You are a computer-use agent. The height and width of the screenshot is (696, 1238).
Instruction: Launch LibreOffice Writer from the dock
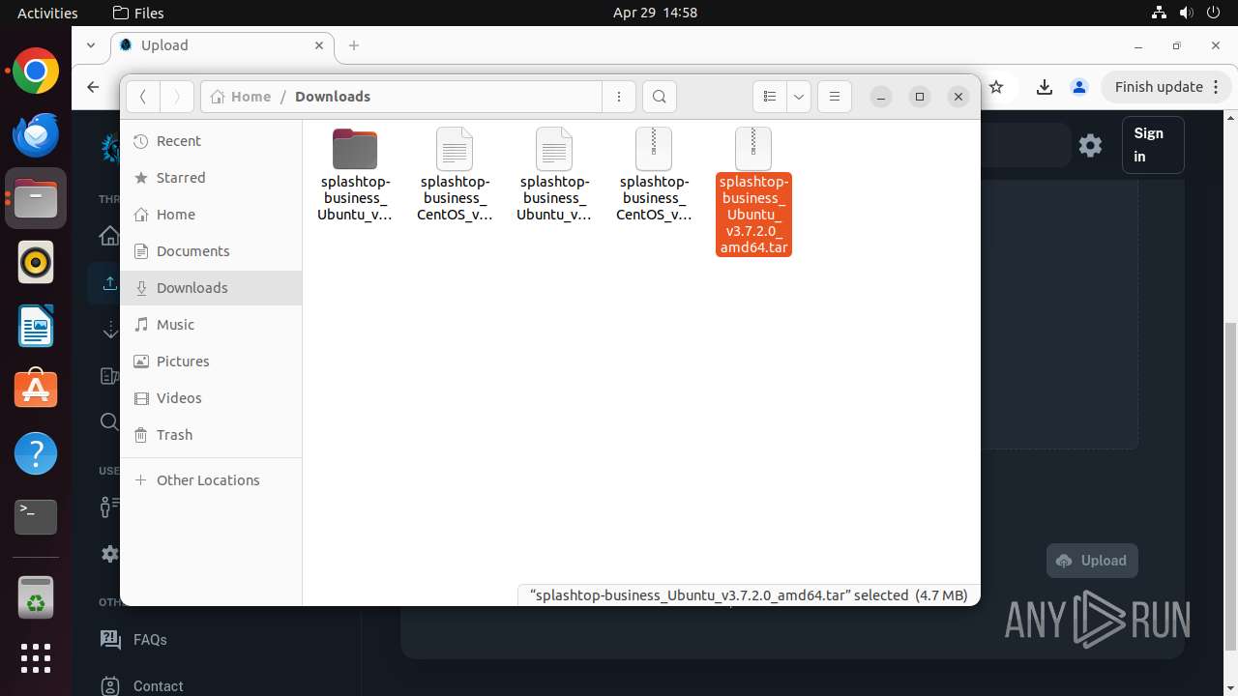point(36,326)
